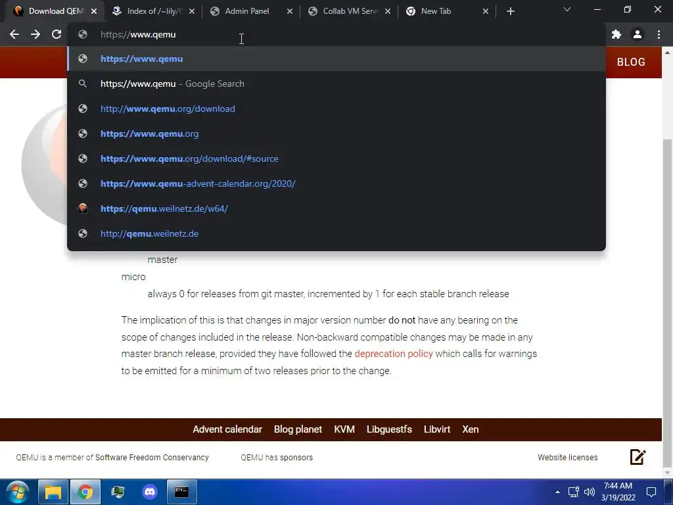Open the Extensions puzzle-piece menu
673x505 pixels.
[616, 34]
